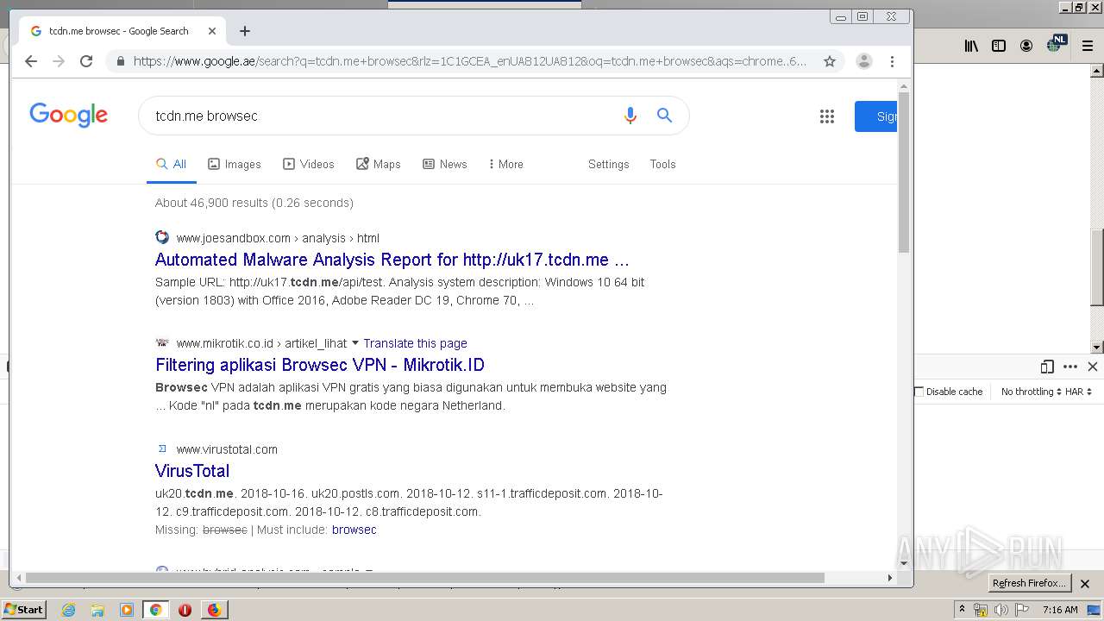Switch to News results tab
The image size is (1104, 621).
click(445, 164)
